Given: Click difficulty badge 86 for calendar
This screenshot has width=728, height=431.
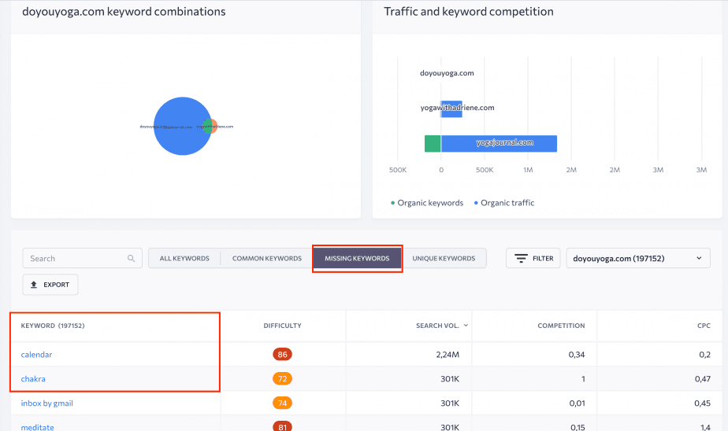Looking at the screenshot, I should pos(282,355).
